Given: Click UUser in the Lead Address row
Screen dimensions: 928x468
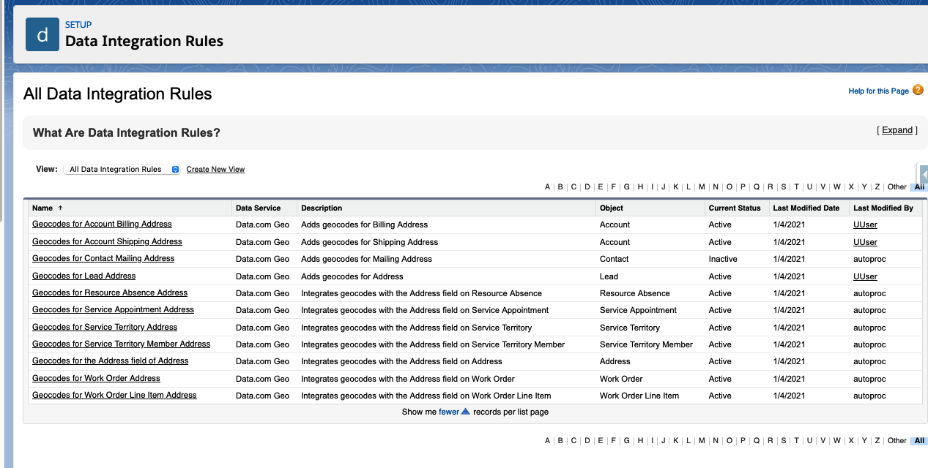Looking at the screenshot, I should pyautogui.click(x=865, y=276).
